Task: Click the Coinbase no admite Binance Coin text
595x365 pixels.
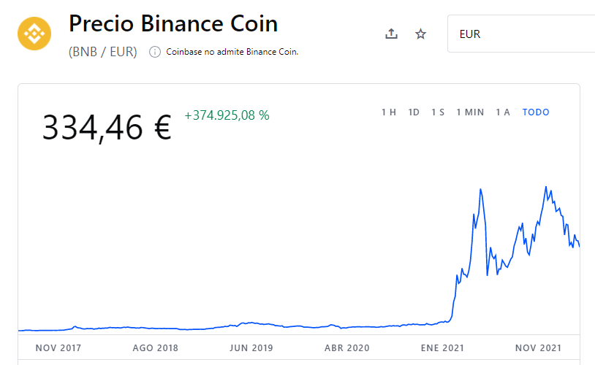Action: 232,52
